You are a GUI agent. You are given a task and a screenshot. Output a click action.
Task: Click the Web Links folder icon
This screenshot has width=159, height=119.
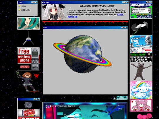click(x=19, y=10)
